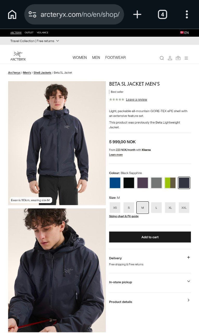Open the FOOTWEAR navigation menu
This screenshot has width=199, height=333.
point(115,57)
